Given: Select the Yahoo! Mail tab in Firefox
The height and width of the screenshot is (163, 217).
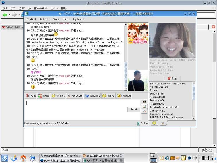Looking at the screenshot, I should pos(13,27).
